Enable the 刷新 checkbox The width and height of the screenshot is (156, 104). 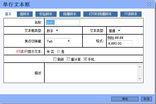pyautogui.click(x=55, y=59)
